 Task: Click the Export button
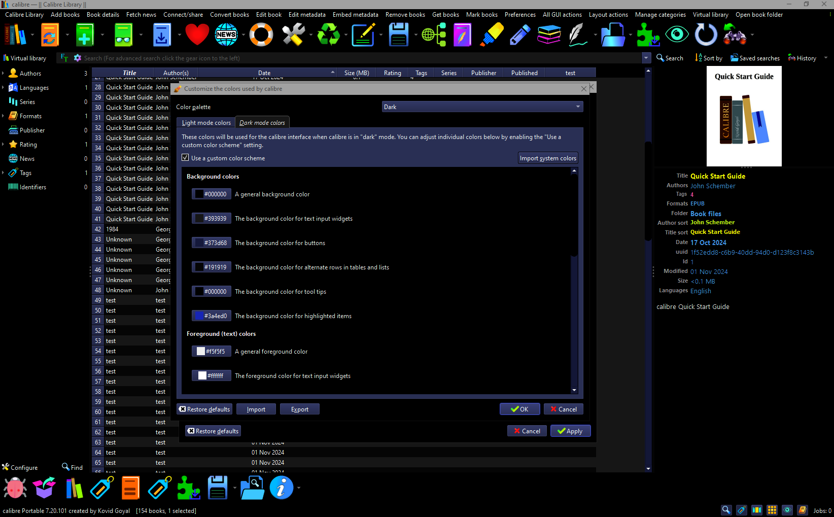299,409
